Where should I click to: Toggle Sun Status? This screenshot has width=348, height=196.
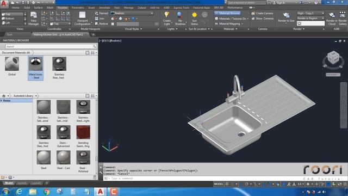tap(194, 19)
